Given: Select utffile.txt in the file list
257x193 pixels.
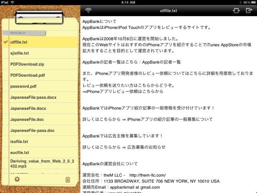Looking at the screenshot, I should (40, 42).
